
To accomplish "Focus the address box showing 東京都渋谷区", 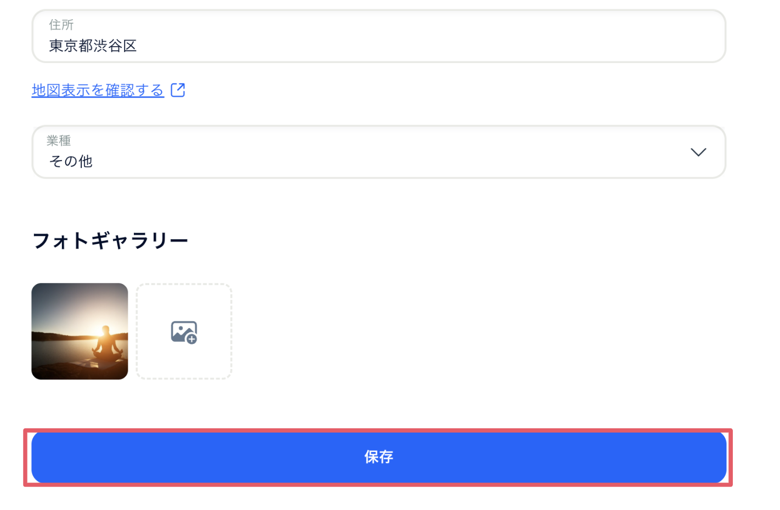I will (379, 36).
